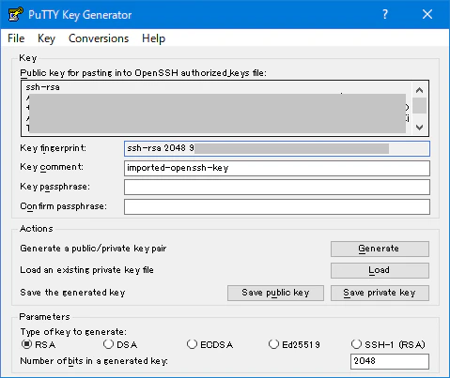
Task: Click the public key box scrollbar thumb
Action: [420, 106]
